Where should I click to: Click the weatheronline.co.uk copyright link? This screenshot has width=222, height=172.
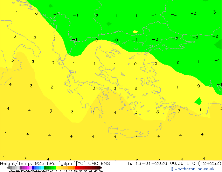[x=193, y=169]
